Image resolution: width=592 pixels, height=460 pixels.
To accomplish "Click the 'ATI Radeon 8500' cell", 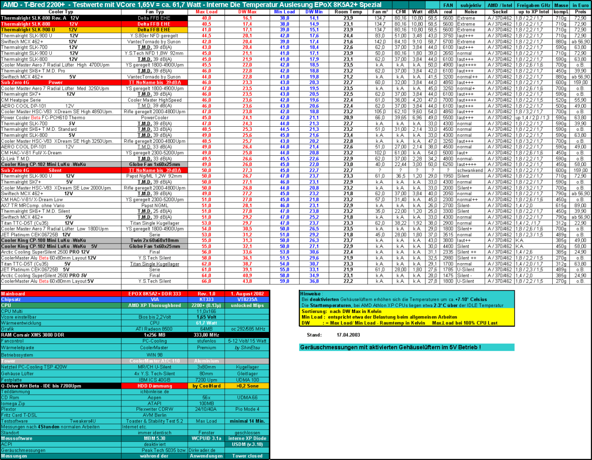I will tap(155, 329).
